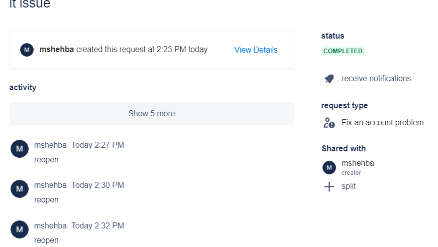Click avatar beside the 2:30 PM comment
The width and height of the screenshot is (438, 247).
click(x=19, y=189)
